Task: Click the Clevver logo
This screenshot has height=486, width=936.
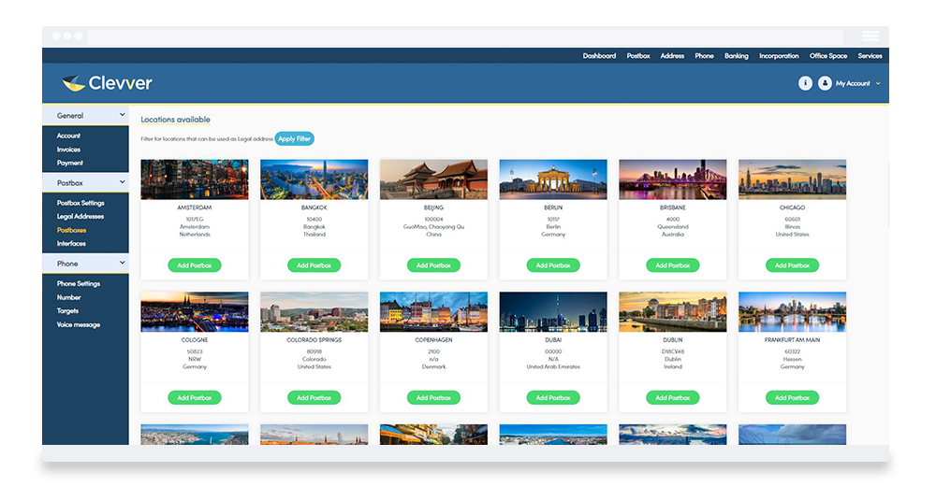Action: pos(107,83)
